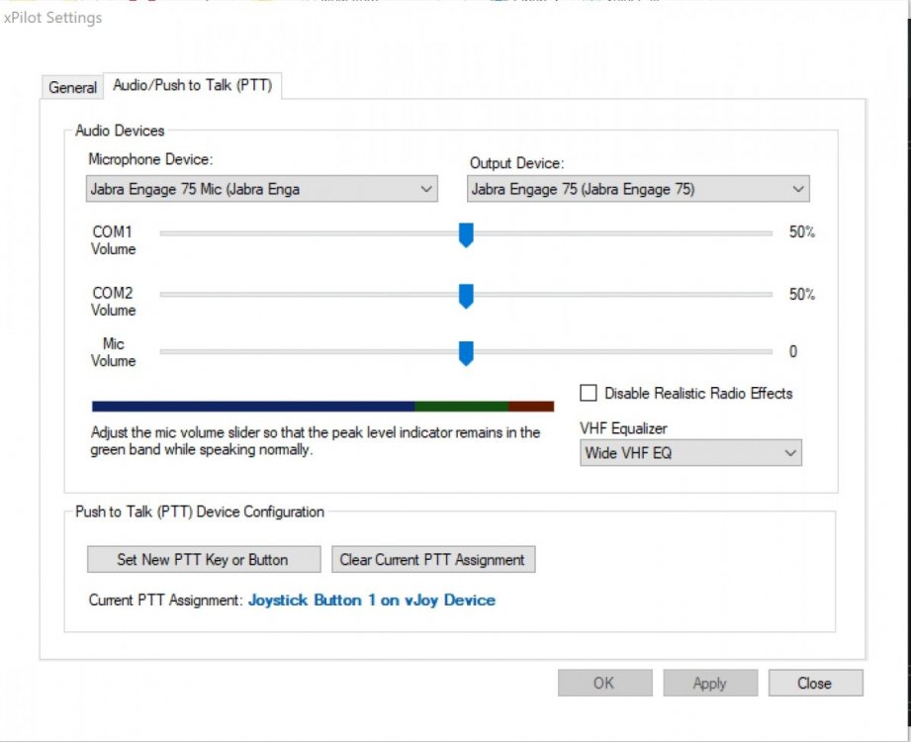911x742 pixels.
Task: Click the COM2 Volume slider handle
Action: (x=466, y=296)
